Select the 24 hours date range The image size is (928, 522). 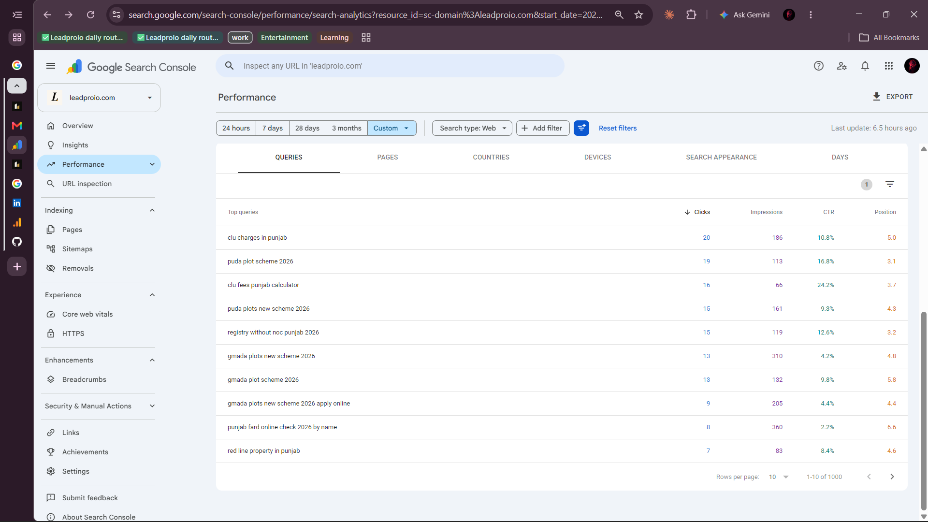(x=236, y=128)
